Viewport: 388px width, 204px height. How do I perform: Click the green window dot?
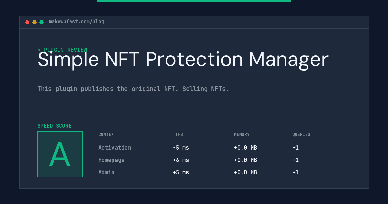41,22
